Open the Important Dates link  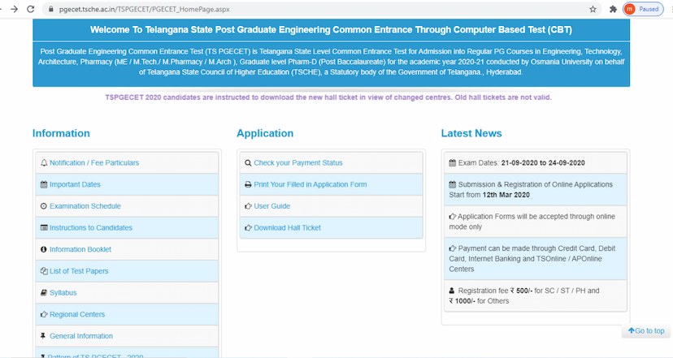tap(75, 185)
